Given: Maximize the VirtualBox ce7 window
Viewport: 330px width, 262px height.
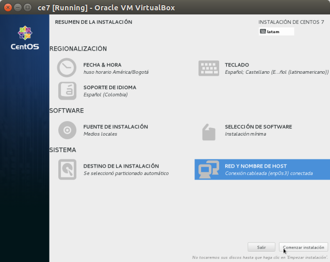Looking at the screenshot, I should pyautogui.click(x=27, y=8).
